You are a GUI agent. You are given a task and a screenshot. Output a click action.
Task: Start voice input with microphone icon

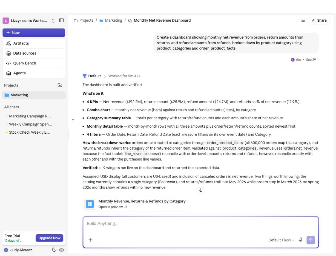tap(301, 240)
